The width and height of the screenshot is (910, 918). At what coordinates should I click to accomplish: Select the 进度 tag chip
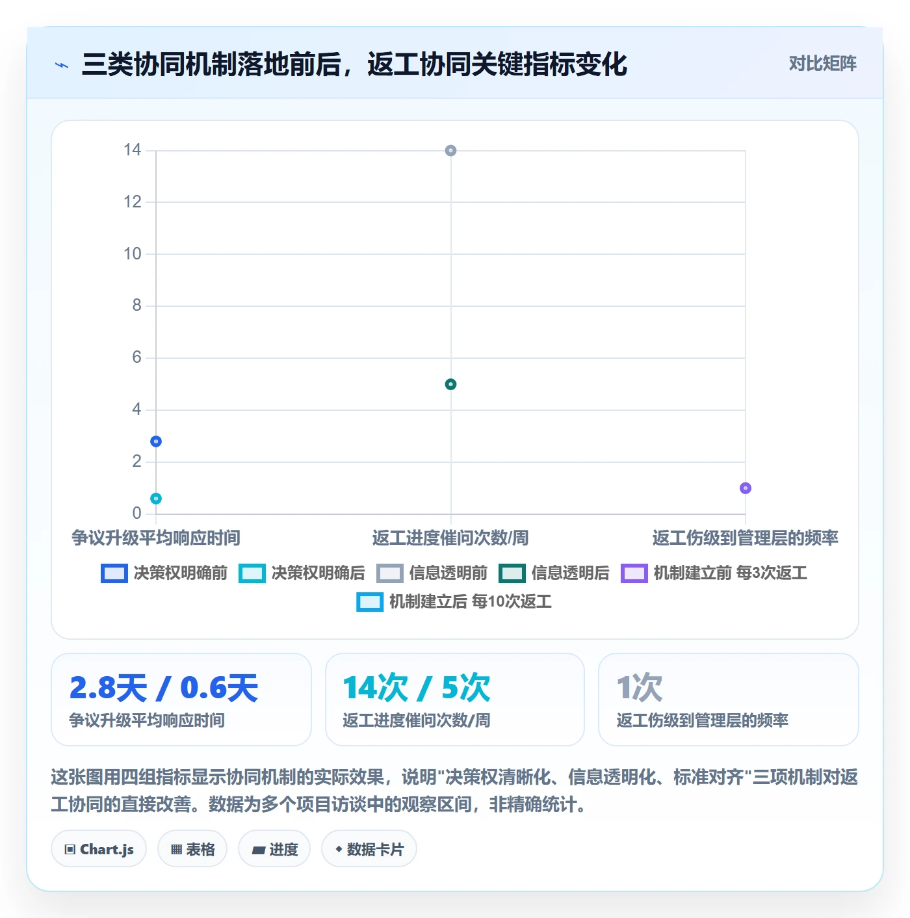tap(274, 848)
